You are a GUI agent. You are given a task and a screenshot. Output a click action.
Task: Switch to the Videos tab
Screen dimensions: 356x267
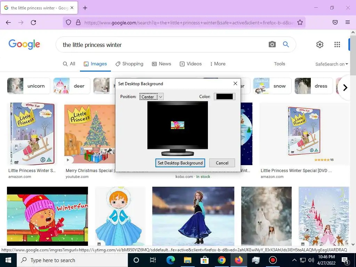tap(191, 64)
